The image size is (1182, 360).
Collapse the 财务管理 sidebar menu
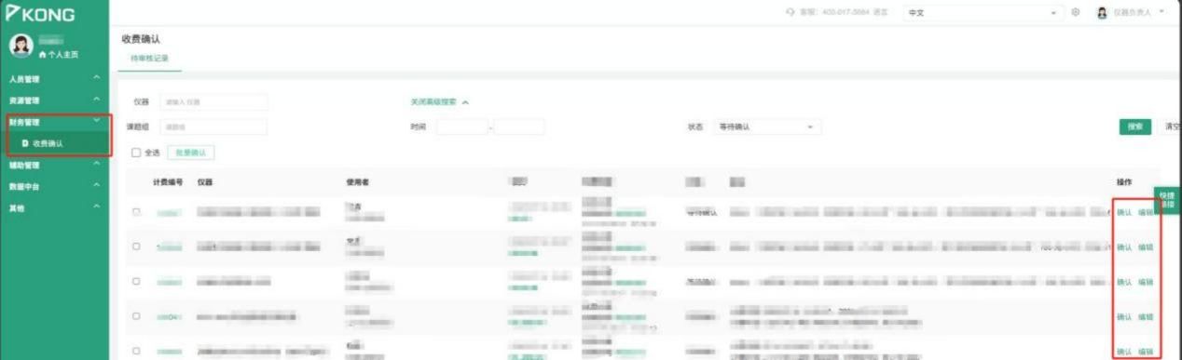(54, 121)
